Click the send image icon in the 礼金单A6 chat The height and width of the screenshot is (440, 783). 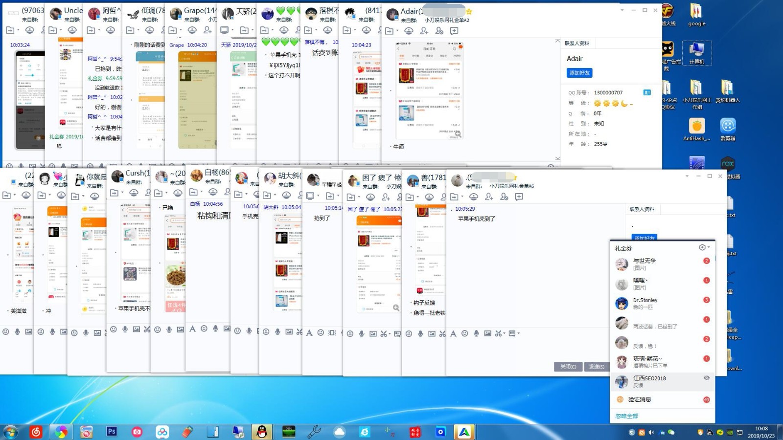click(x=487, y=333)
